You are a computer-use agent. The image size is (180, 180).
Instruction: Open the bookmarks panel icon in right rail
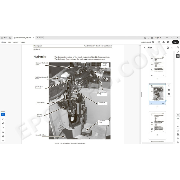point(178,52)
